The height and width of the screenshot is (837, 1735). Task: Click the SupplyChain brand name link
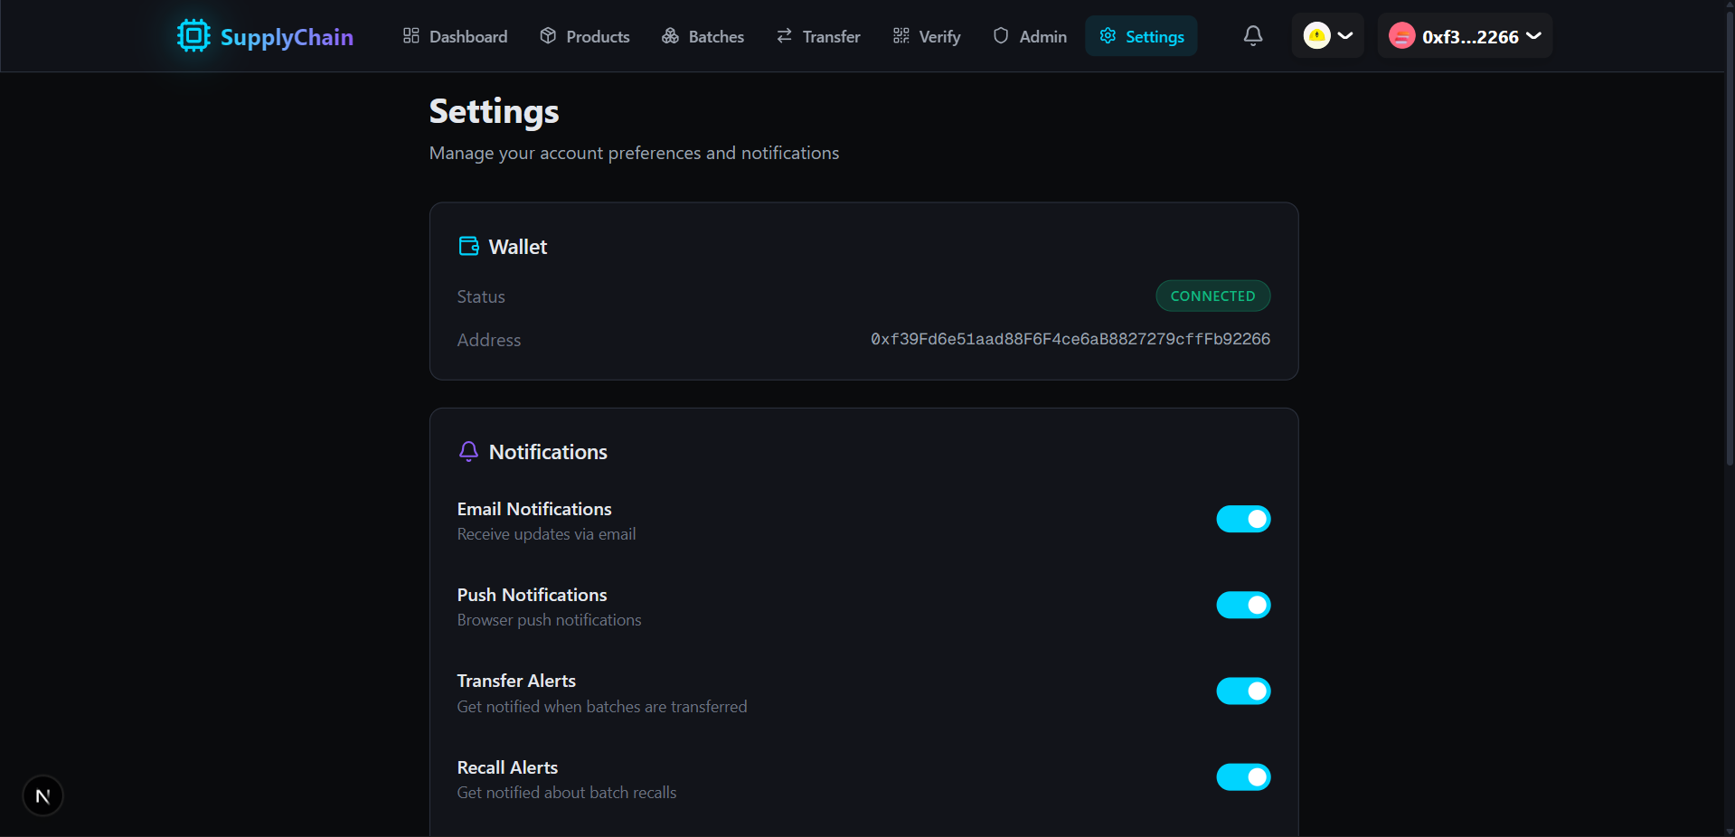(287, 37)
